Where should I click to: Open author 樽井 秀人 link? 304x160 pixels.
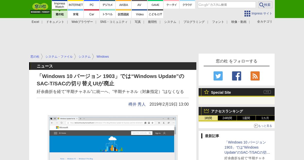137,104
